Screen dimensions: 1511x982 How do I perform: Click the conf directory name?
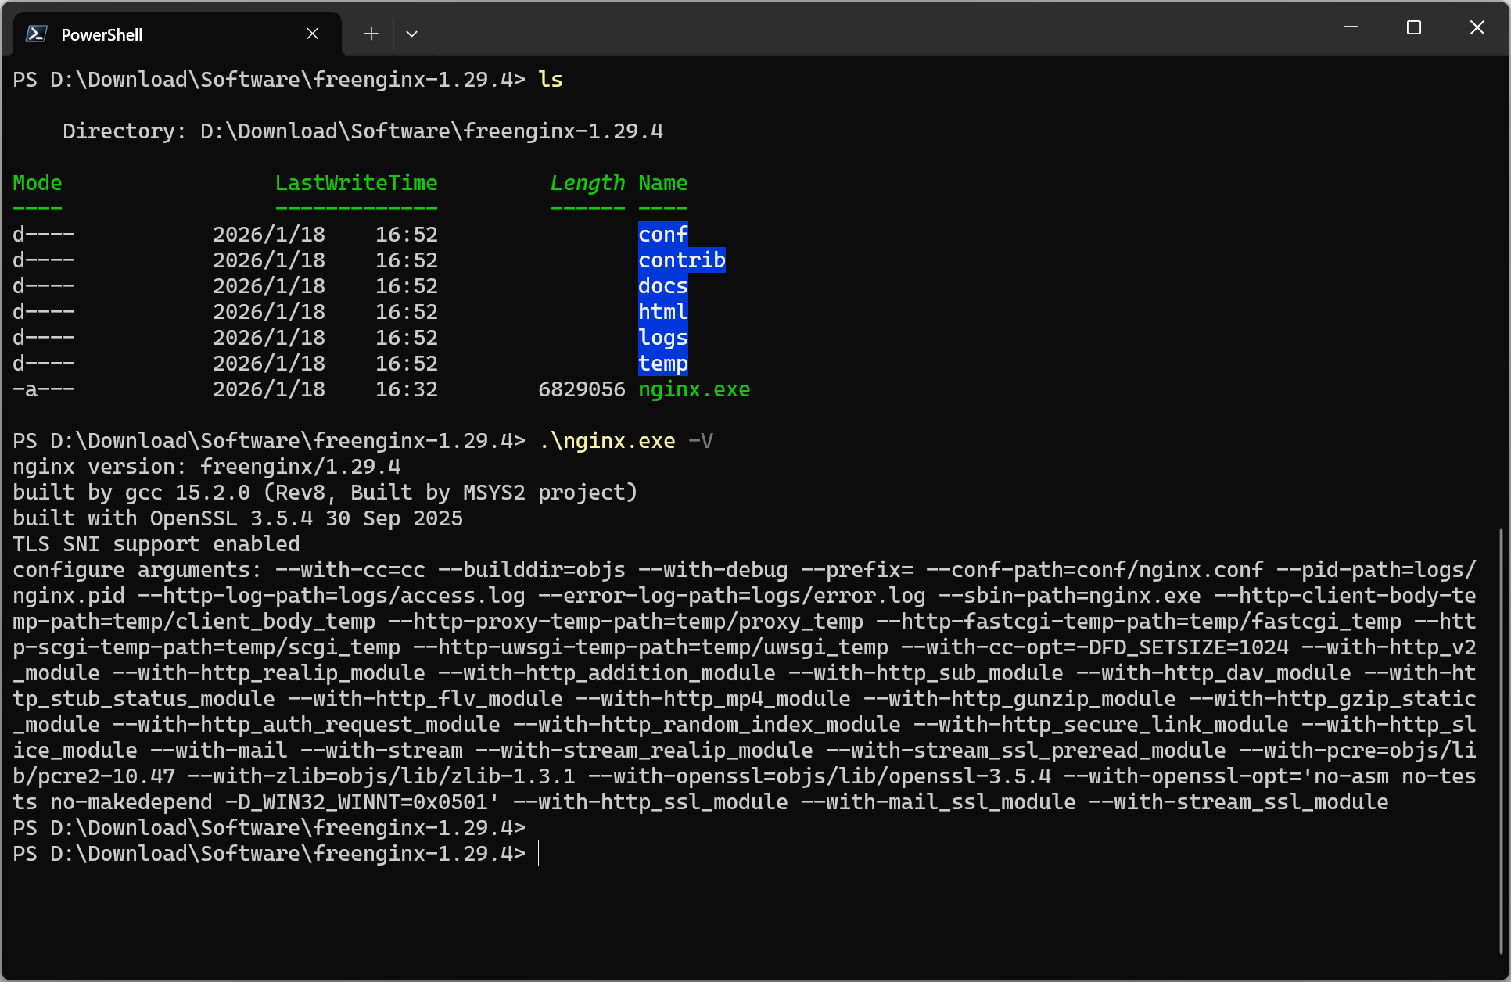[x=663, y=235]
